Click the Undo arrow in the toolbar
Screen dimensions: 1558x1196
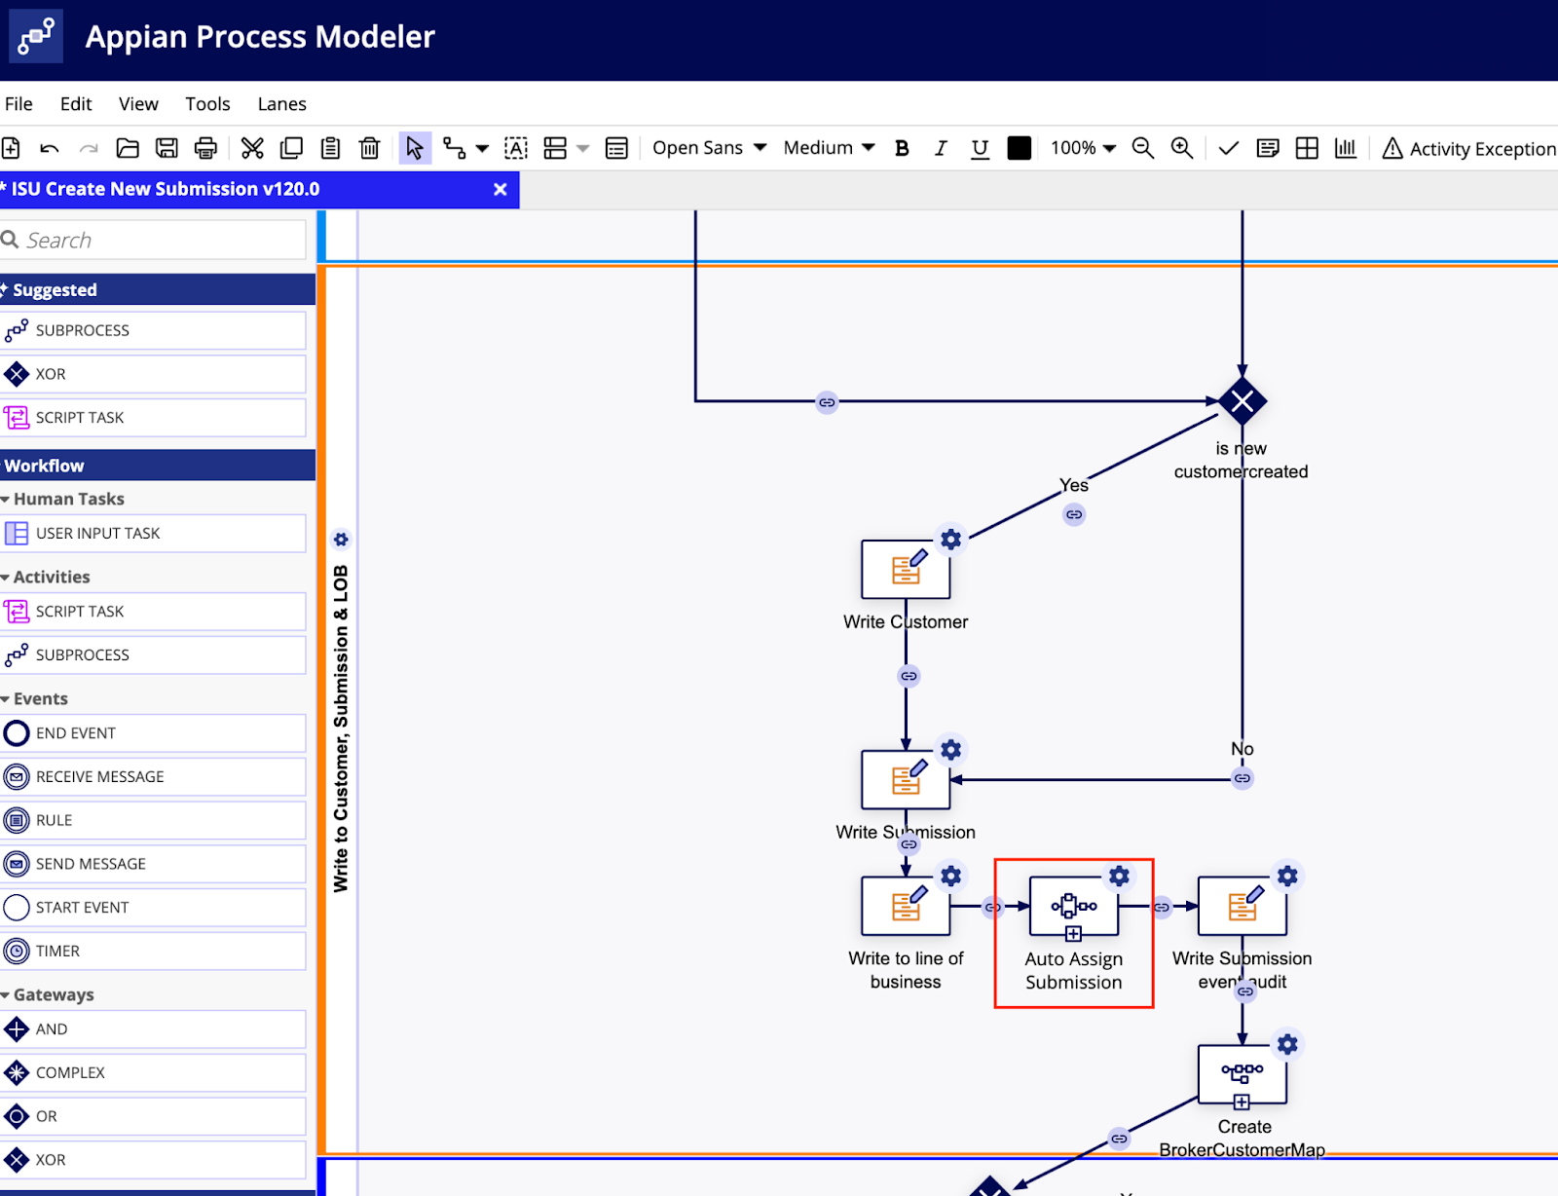click(x=50, y=148)
